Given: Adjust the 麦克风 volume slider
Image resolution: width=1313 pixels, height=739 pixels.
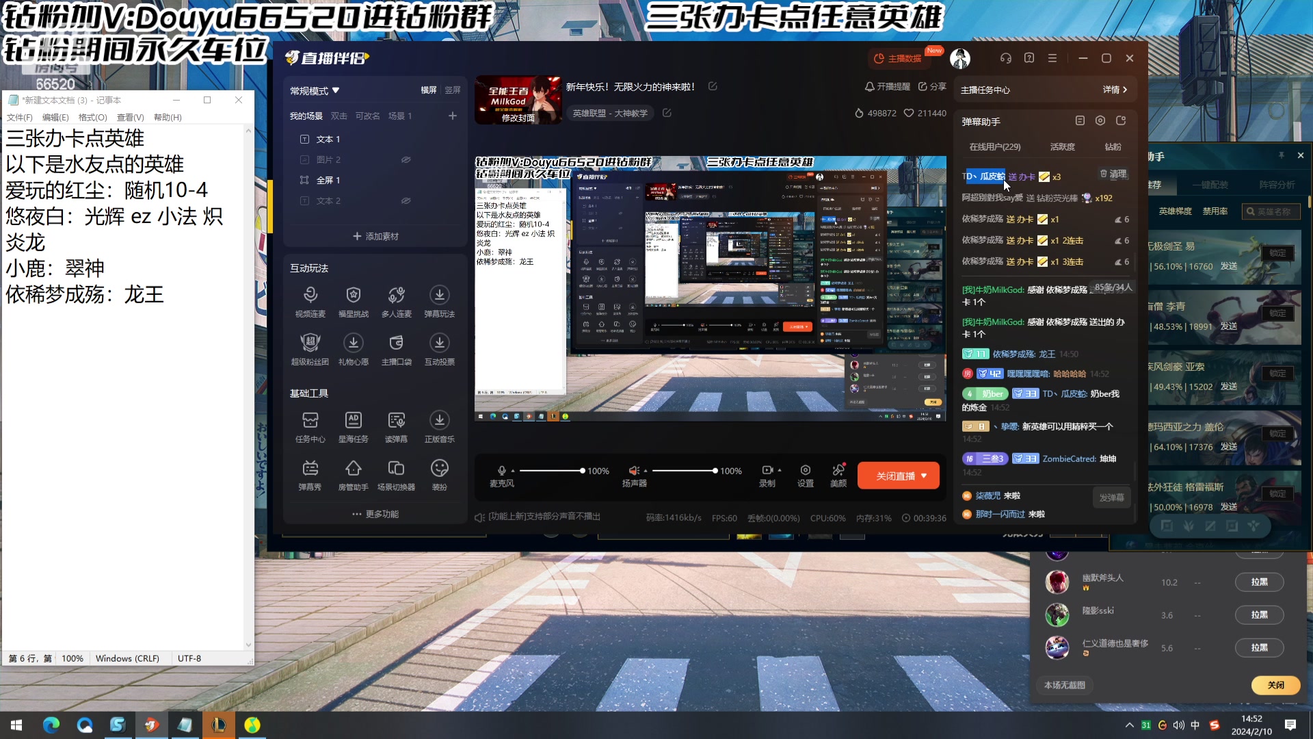Looking at the screenshot, I should (551, 471).
